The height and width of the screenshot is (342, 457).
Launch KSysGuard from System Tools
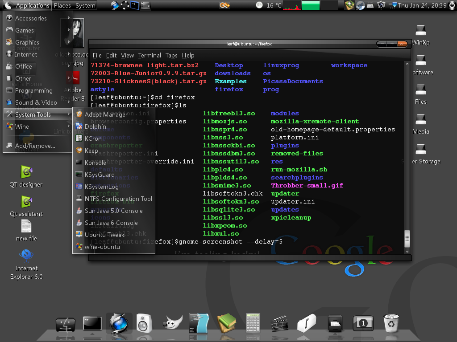(x=114, y=175)
